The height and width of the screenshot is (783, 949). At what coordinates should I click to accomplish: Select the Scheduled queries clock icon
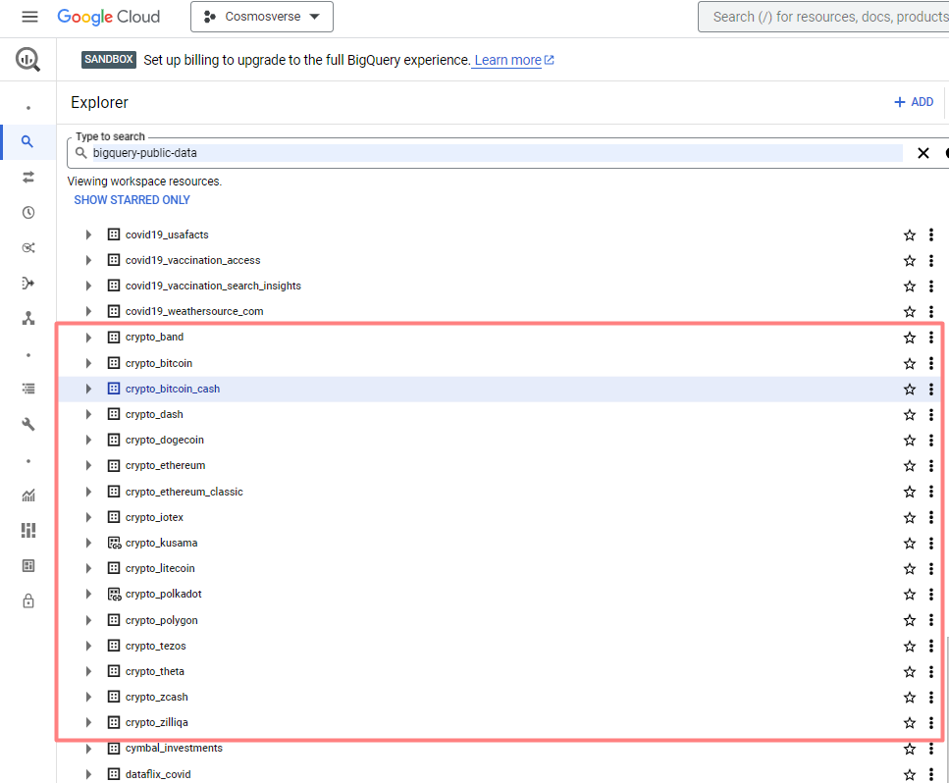click(x=28, y=212)
